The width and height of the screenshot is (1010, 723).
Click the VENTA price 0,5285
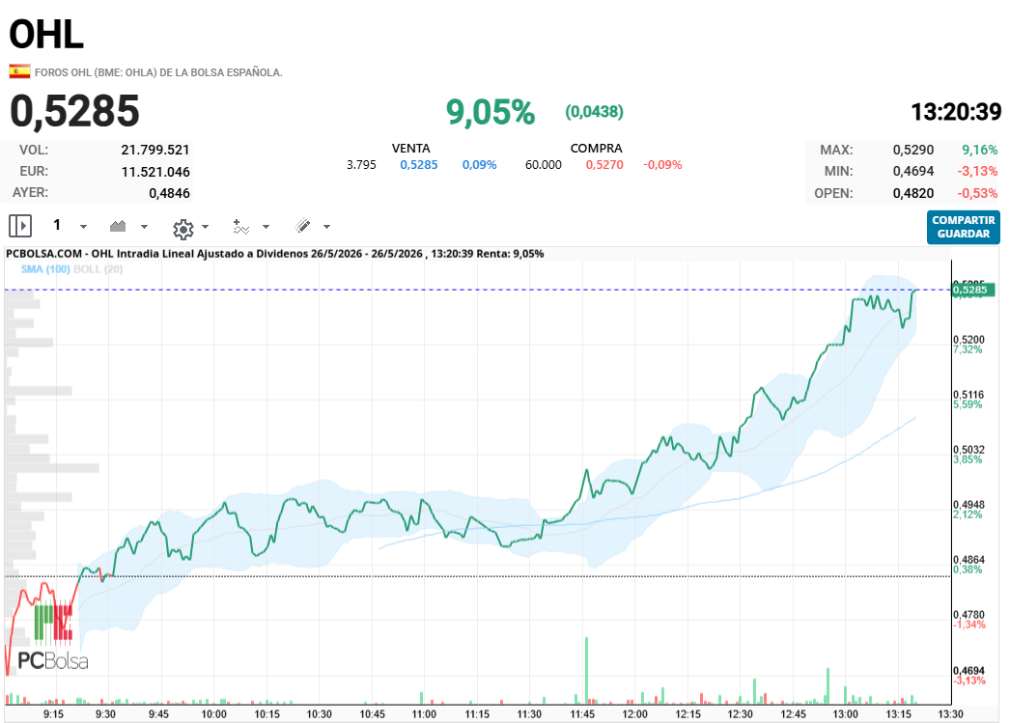click(x=419, y=165)
